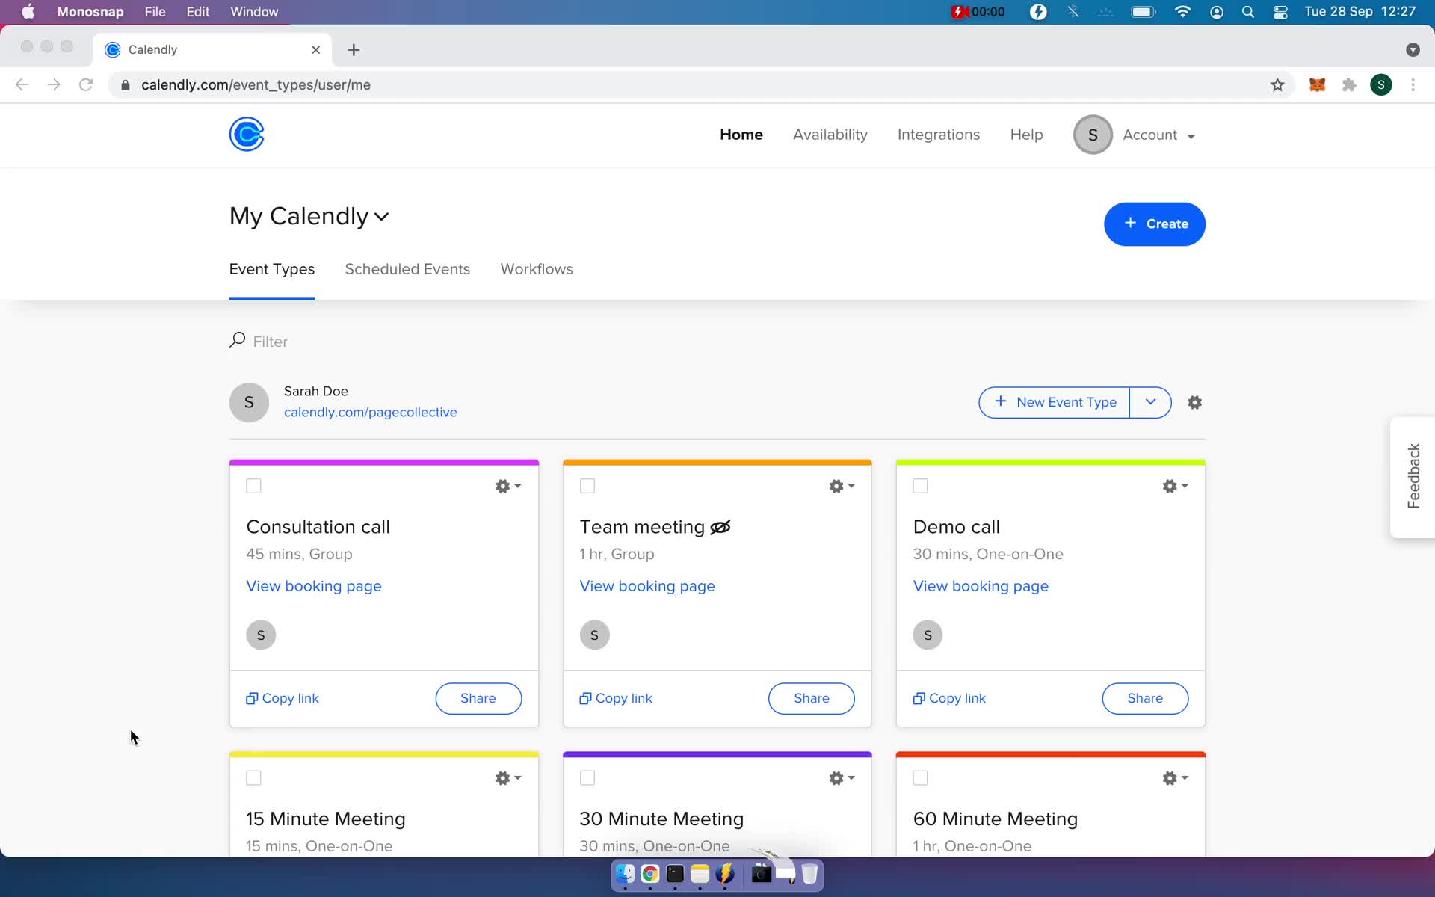
Task: Open Trash from the Dock
Action: 809,874
